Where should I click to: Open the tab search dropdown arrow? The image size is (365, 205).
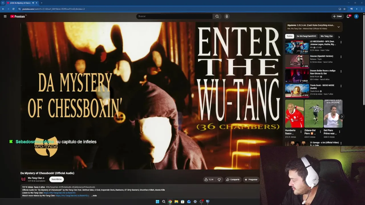(3, 3)
